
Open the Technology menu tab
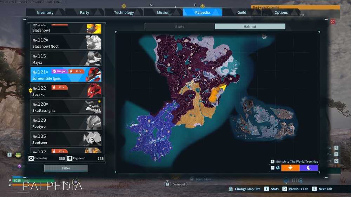pyautogui.click(x=124, y=13)
